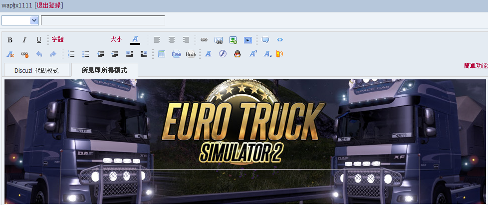Click the title text input field

(103, 20)
